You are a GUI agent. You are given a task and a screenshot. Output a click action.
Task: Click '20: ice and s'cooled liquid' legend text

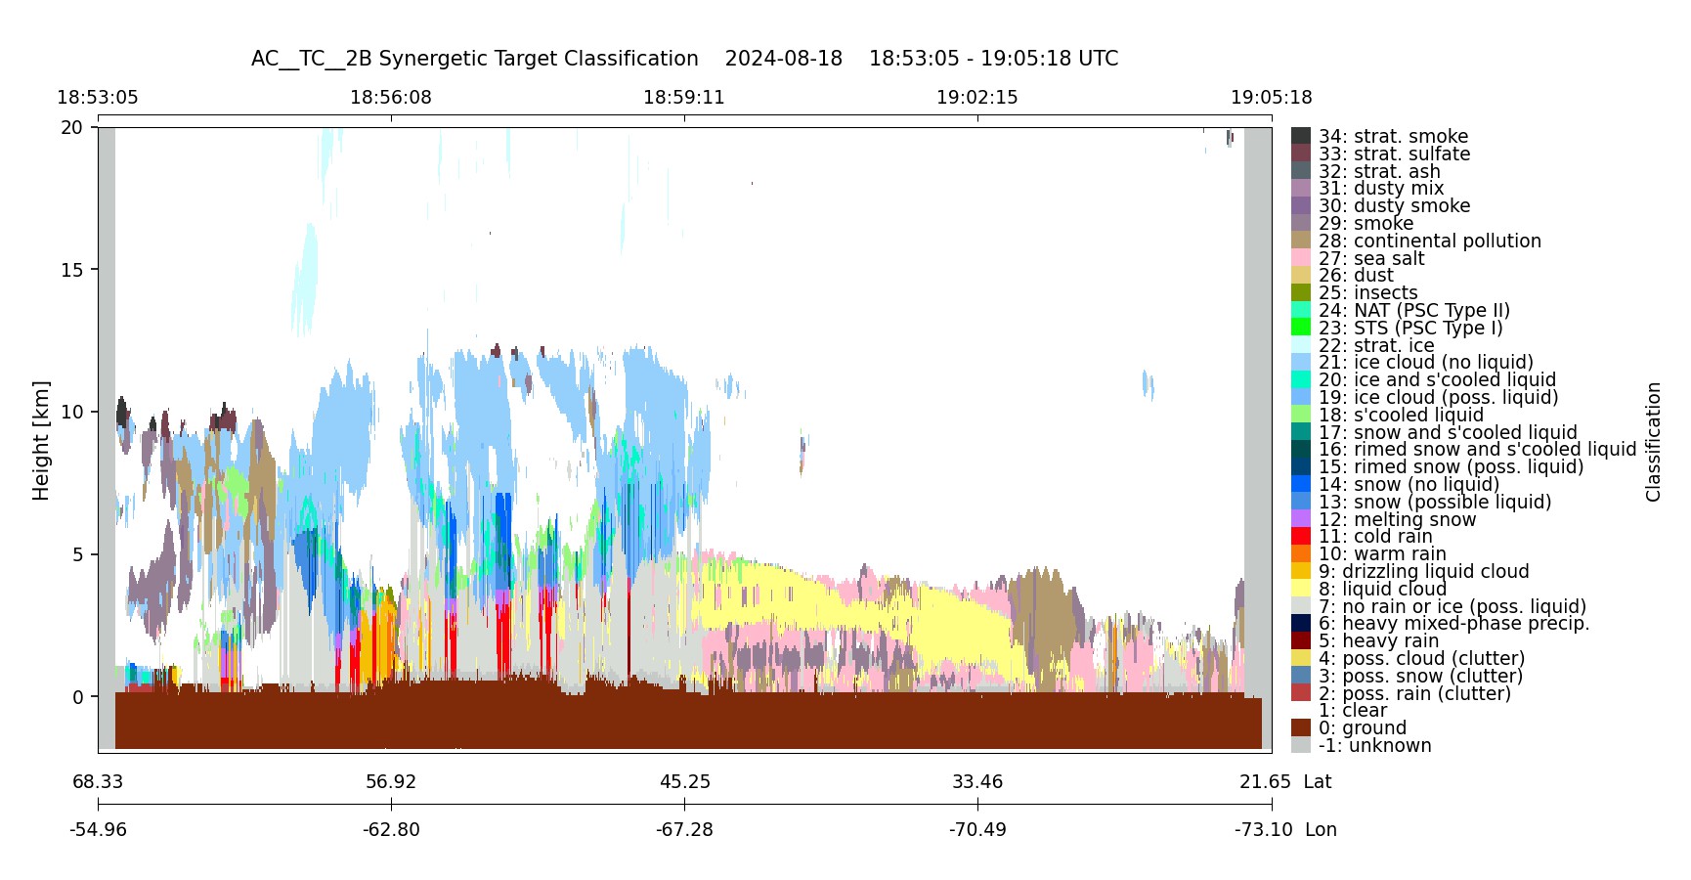pyautogui.click(x=1437, y=380)
